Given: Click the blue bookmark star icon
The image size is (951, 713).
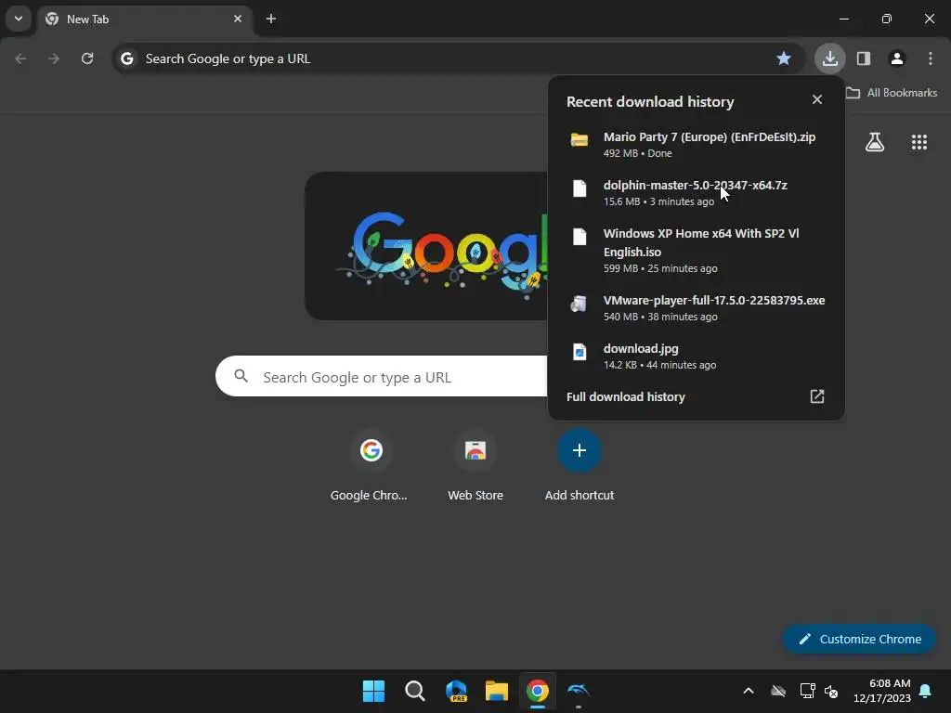Looking at the screenshot, I should (x=784, y=58).
